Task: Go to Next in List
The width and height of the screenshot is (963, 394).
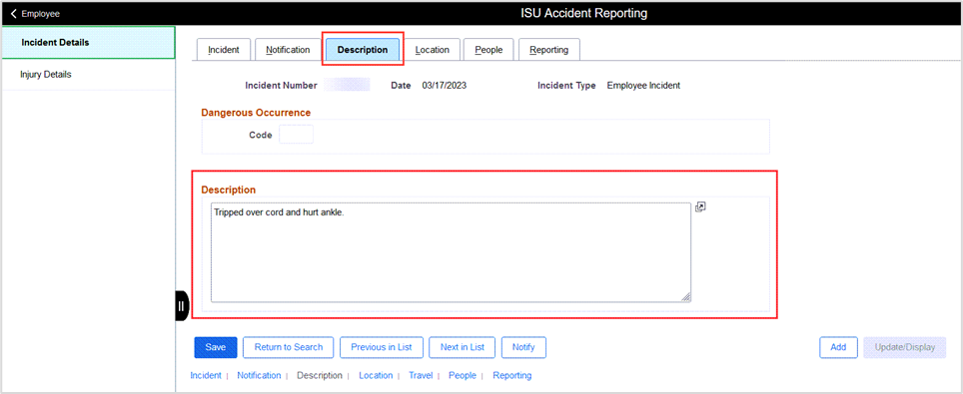Action: point(463,347)
